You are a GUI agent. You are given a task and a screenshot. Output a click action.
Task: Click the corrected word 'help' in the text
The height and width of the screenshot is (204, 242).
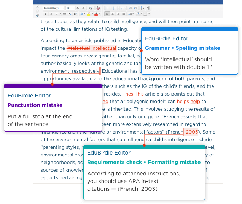coord(195,102)
